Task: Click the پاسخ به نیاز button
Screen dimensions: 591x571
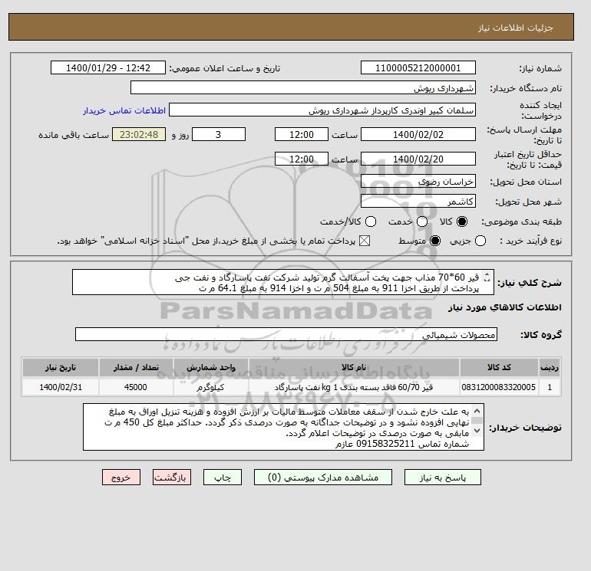Action: pos(443,477)
